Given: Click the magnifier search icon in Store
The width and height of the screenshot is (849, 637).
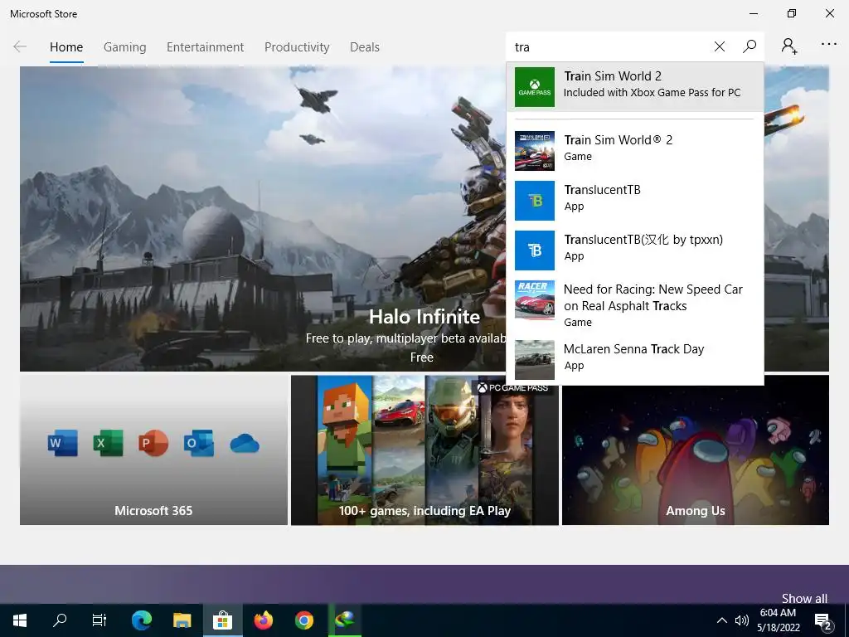Looking at the screenshot, I should [750, 46].
